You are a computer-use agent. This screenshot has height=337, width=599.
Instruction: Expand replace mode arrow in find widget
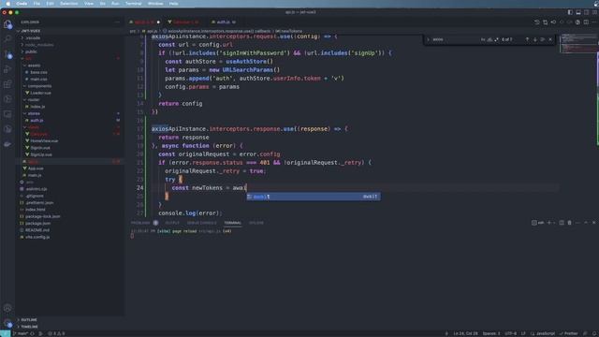(428, 39)
